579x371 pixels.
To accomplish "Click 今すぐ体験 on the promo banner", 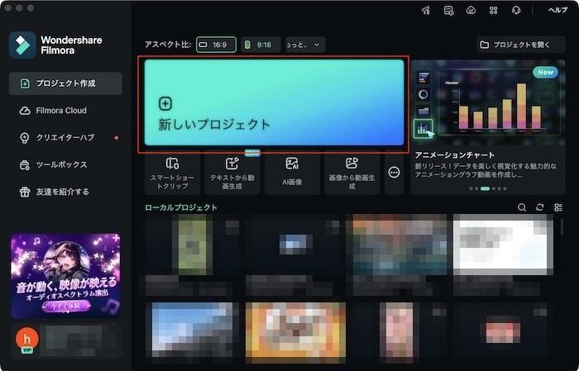I will pos(66,306).
